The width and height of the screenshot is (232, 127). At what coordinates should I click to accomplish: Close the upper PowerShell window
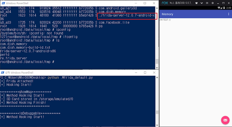(154, 3)
